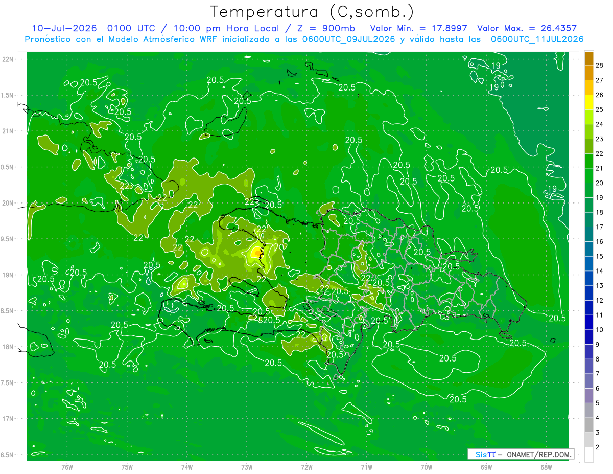Click the color scale label '5'
Screen dimensions: 613x474
pos(598,403)
